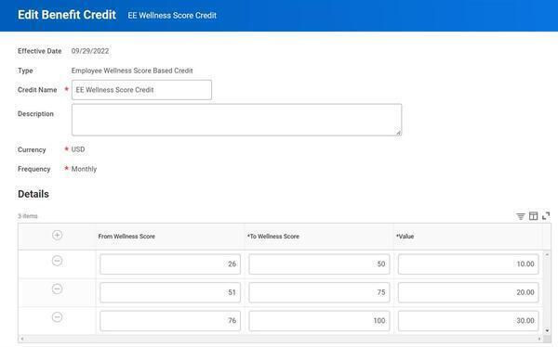Screen dimensions: 558x347
Task: Remove the row with From score 76
Action: [x=57, y=316]
